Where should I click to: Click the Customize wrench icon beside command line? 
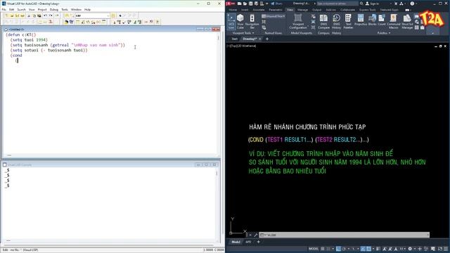pos(255,235)
